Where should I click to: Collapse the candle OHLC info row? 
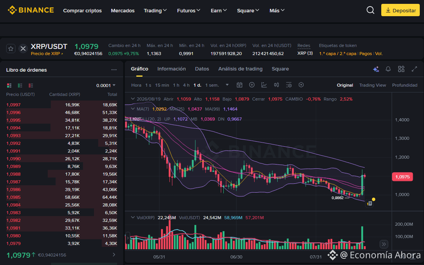[133, 99]
